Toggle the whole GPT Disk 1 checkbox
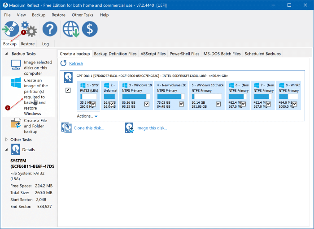Viewport: 314px width, 229px height. pos(68,90)
